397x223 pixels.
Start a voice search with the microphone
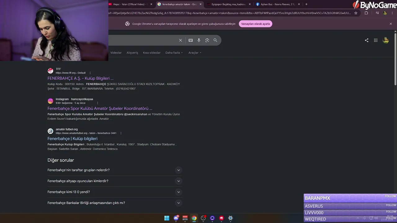(x=199, y=40)
